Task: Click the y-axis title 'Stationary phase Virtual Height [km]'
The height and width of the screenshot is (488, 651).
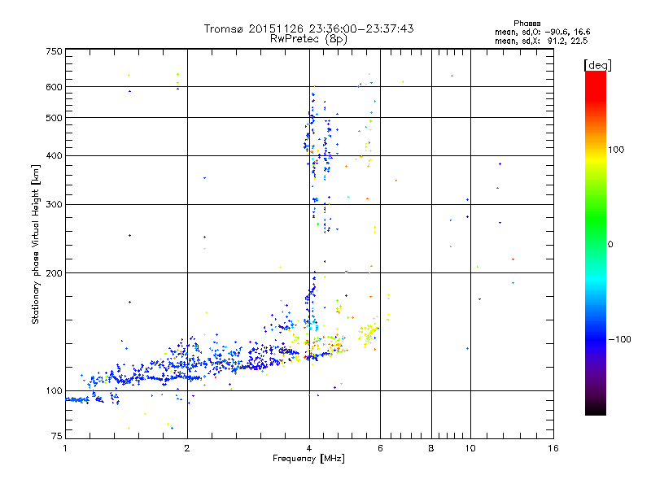Action: pos(36,245)
